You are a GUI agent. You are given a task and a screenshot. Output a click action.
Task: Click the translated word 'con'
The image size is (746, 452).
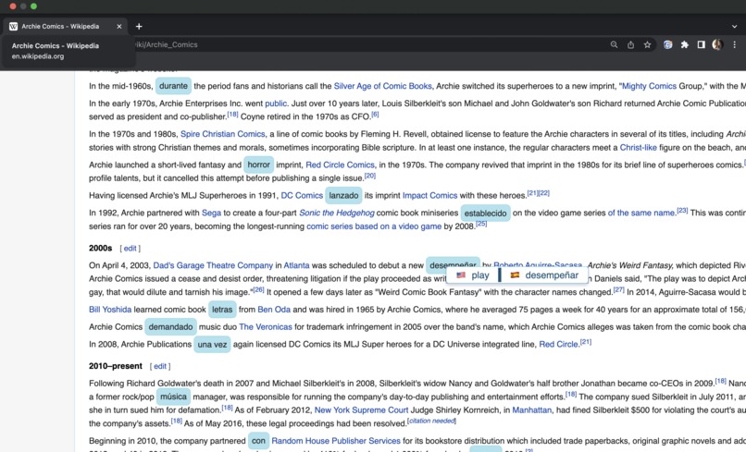coord(258,441)
